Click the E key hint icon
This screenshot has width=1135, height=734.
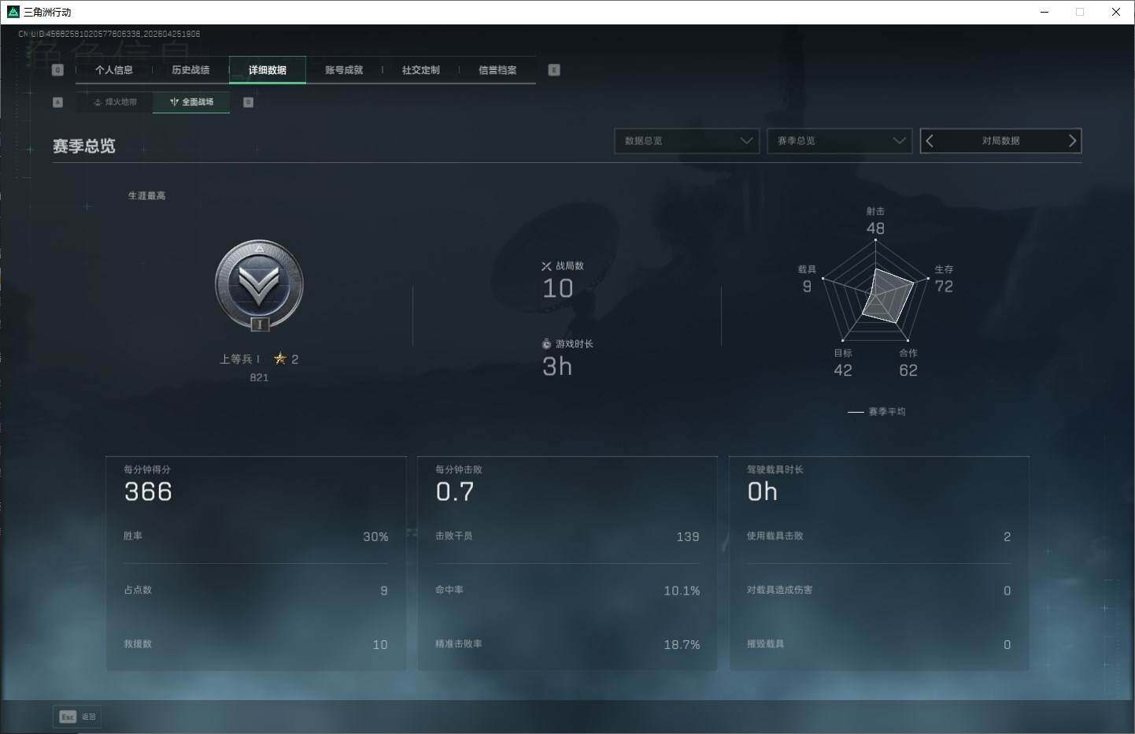tap(554, 70)
